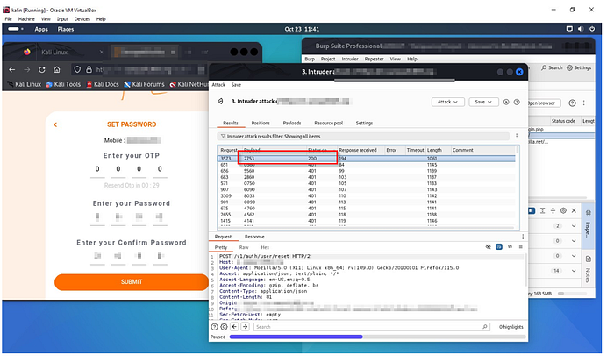Viewport: 614px width, 362px height.
Task: Open the Kali Forums bookmark
Action: coord(144,84)
